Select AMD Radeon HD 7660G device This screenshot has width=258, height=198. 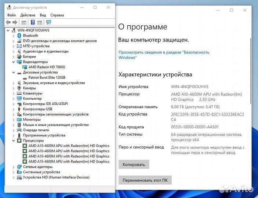point(47,67)
